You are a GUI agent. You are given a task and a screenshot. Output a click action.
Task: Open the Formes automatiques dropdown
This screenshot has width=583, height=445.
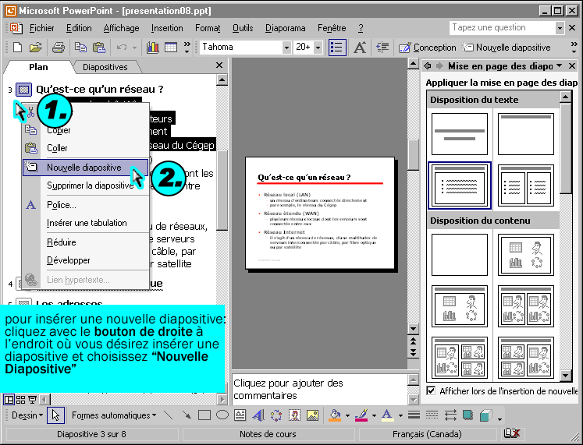(114, 415)
